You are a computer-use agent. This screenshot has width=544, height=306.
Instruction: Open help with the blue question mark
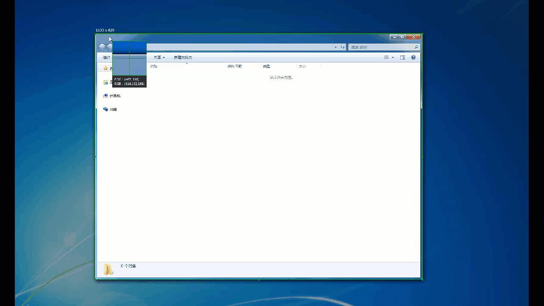[x=413, y=57]
